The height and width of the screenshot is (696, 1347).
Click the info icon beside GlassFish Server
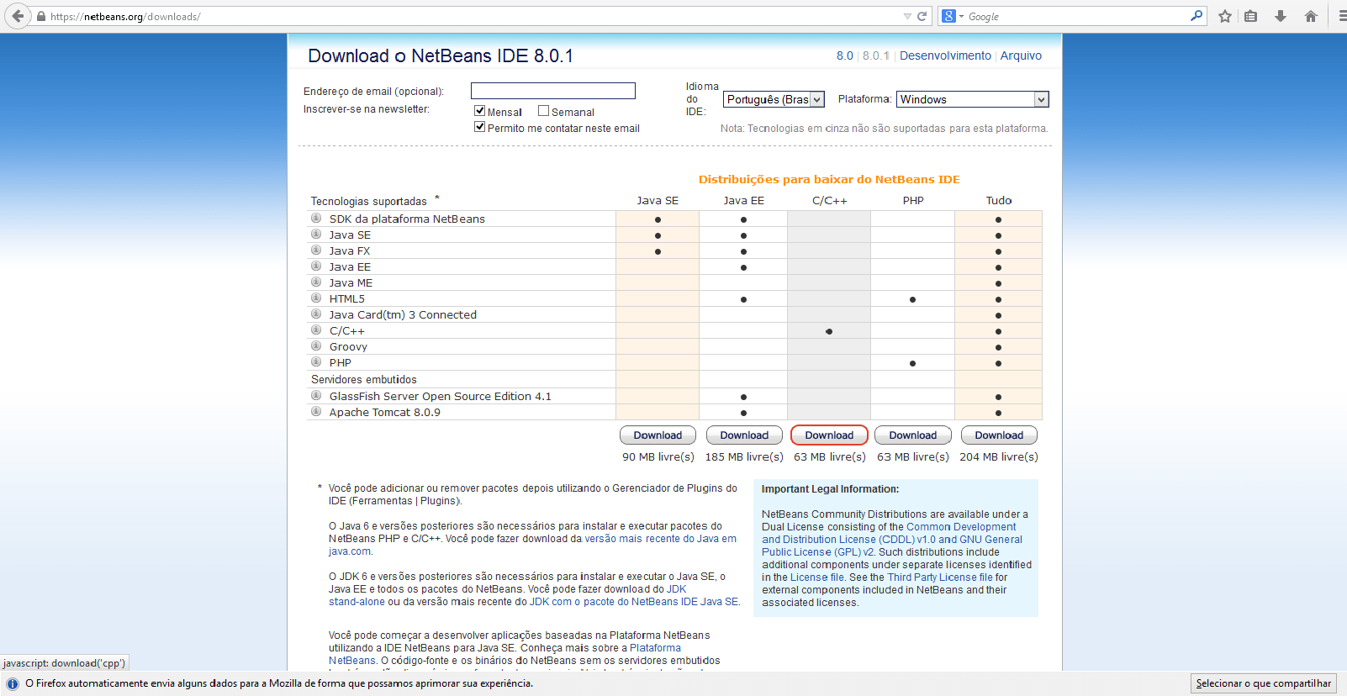pos(316,395)
